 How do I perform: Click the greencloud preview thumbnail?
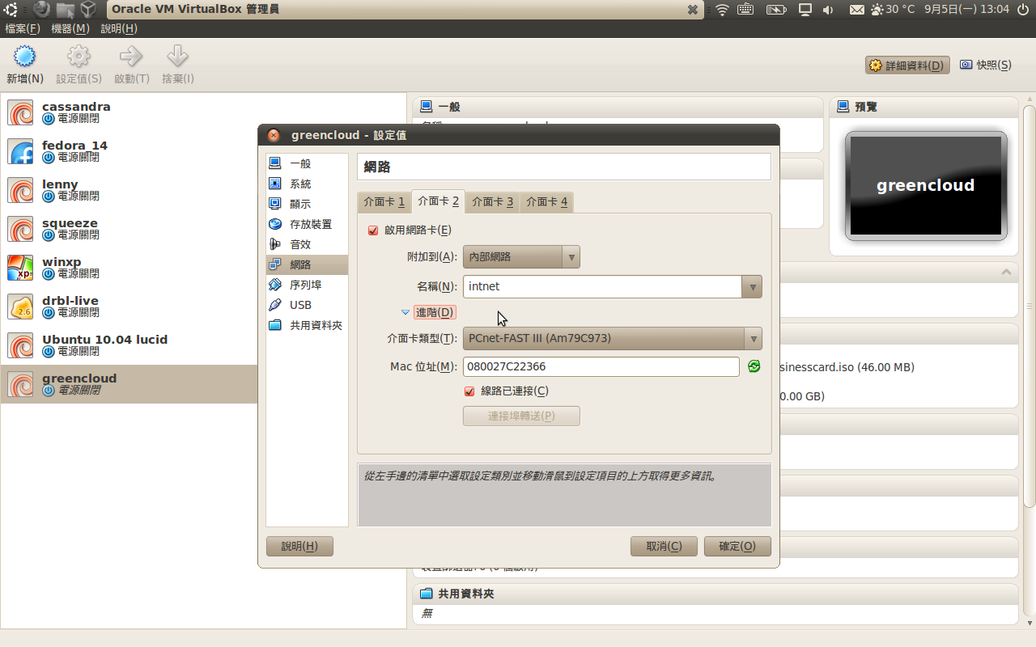[926, 186]
